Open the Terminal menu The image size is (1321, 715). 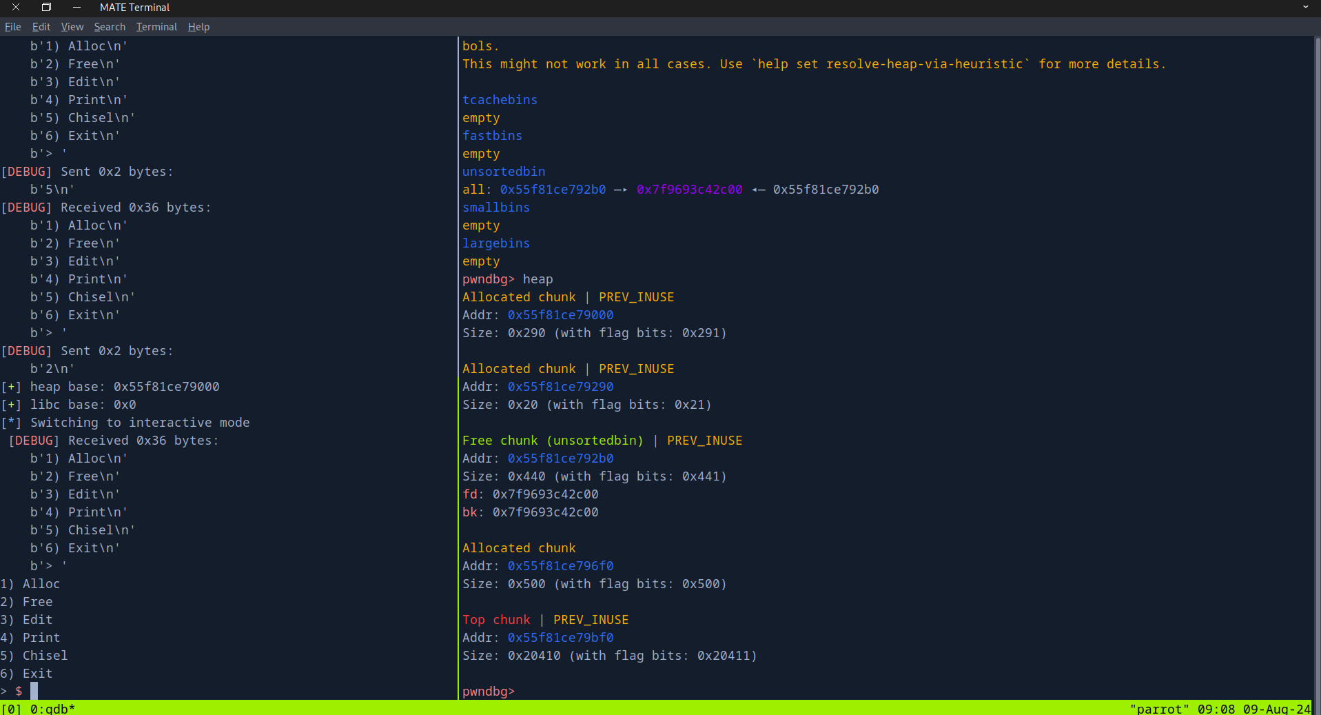(156, 27)
